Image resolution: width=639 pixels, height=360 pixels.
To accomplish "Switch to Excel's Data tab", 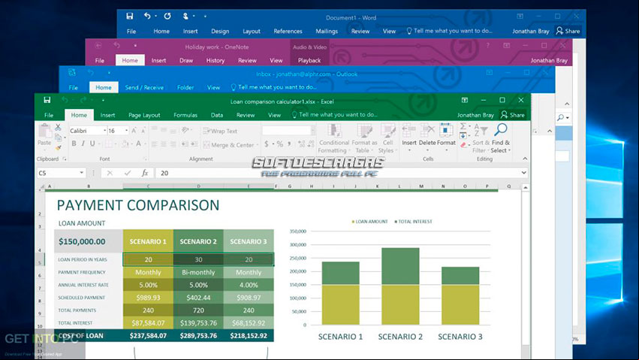I will (x=217, y=115).
